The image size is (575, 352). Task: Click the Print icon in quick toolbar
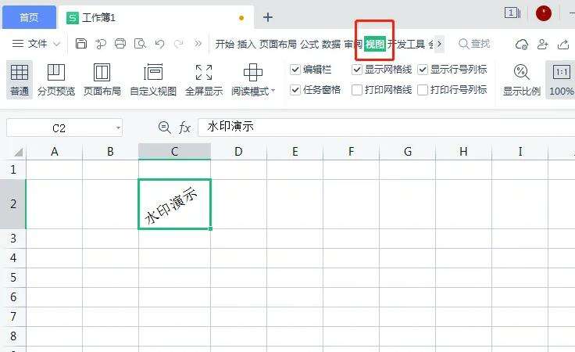(120, 44)
